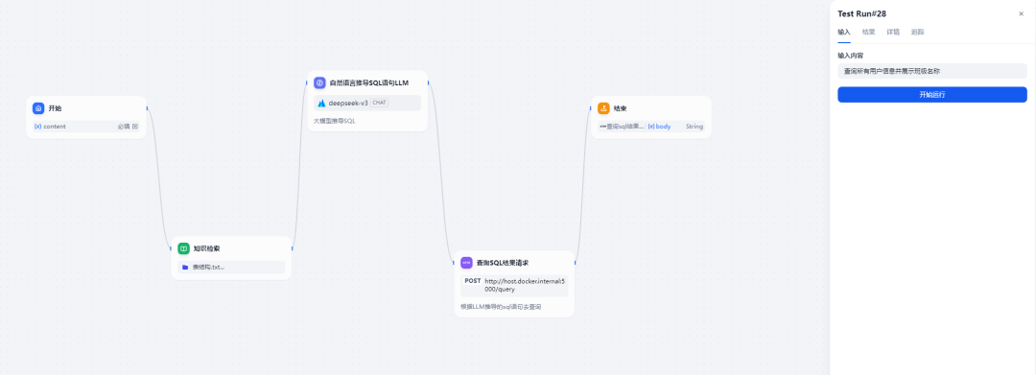Click the content variable row in 开始
This screenshot has width=1036, height=375.
point(86,126)
